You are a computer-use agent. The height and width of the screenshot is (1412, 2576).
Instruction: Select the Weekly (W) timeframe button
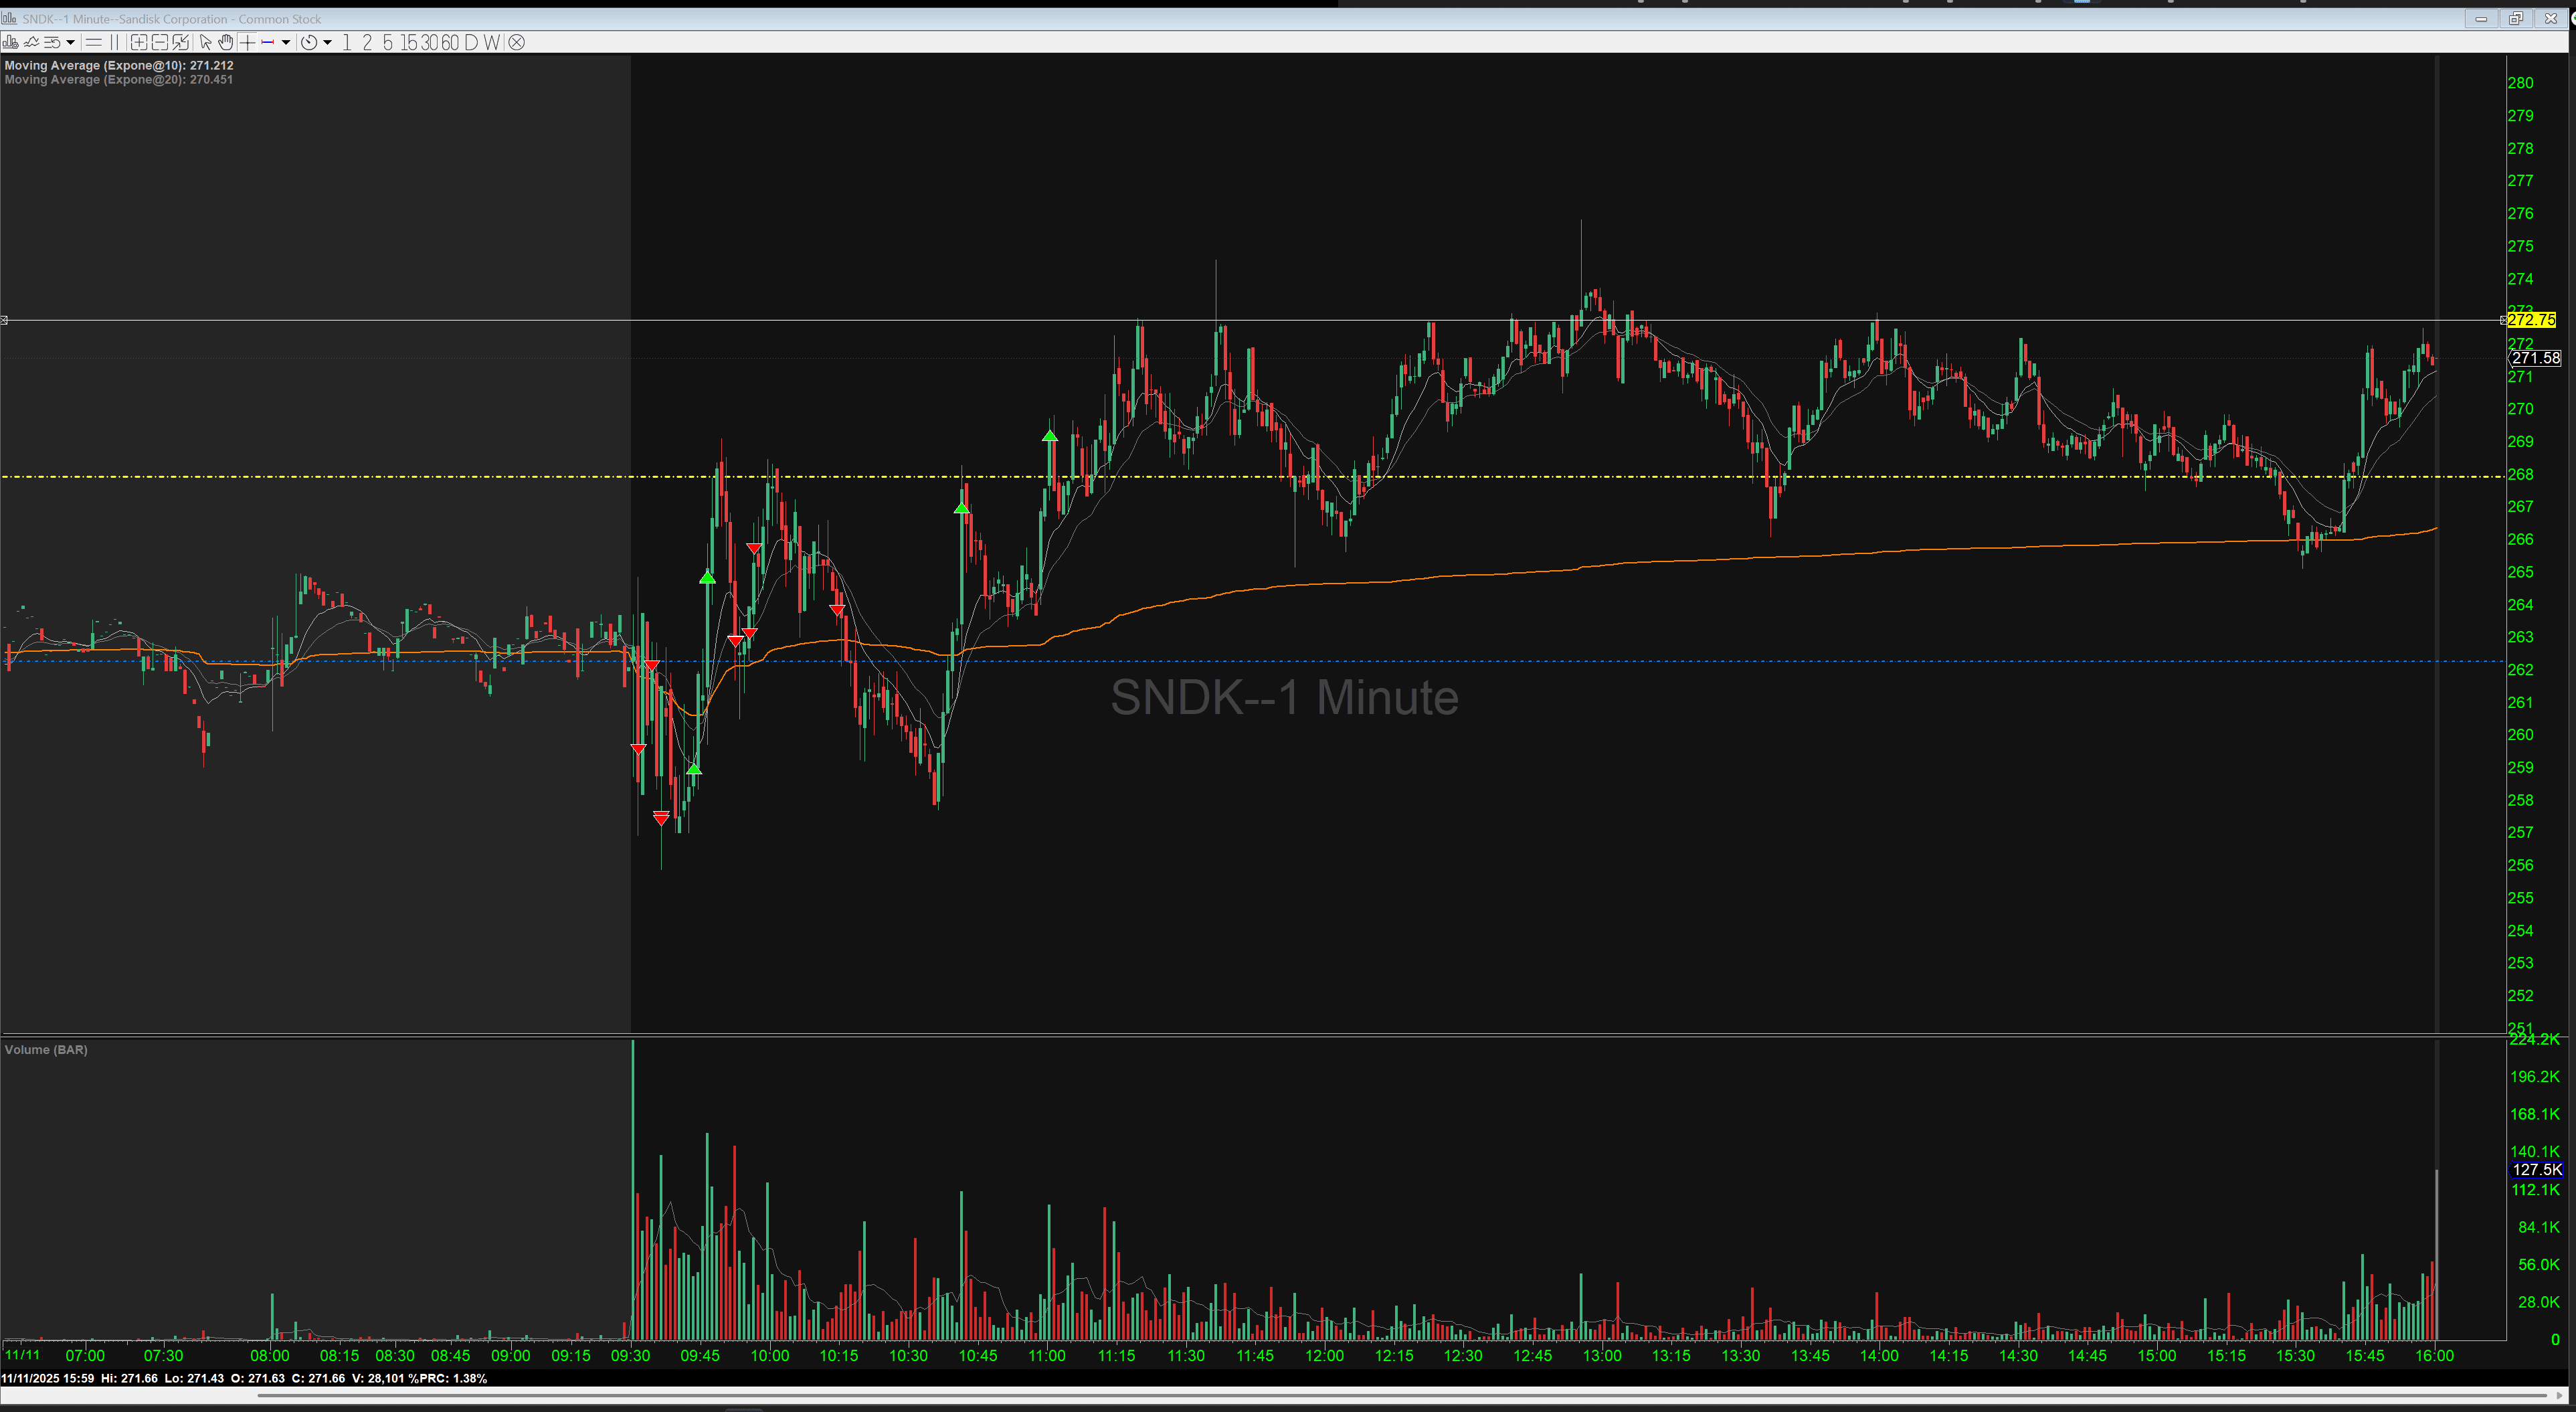pos(491,42)
